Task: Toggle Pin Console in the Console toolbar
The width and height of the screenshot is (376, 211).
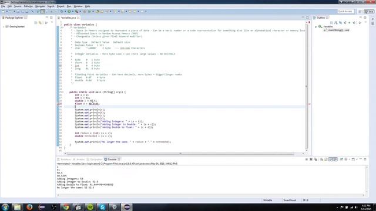Action: (x=341, y=159)
